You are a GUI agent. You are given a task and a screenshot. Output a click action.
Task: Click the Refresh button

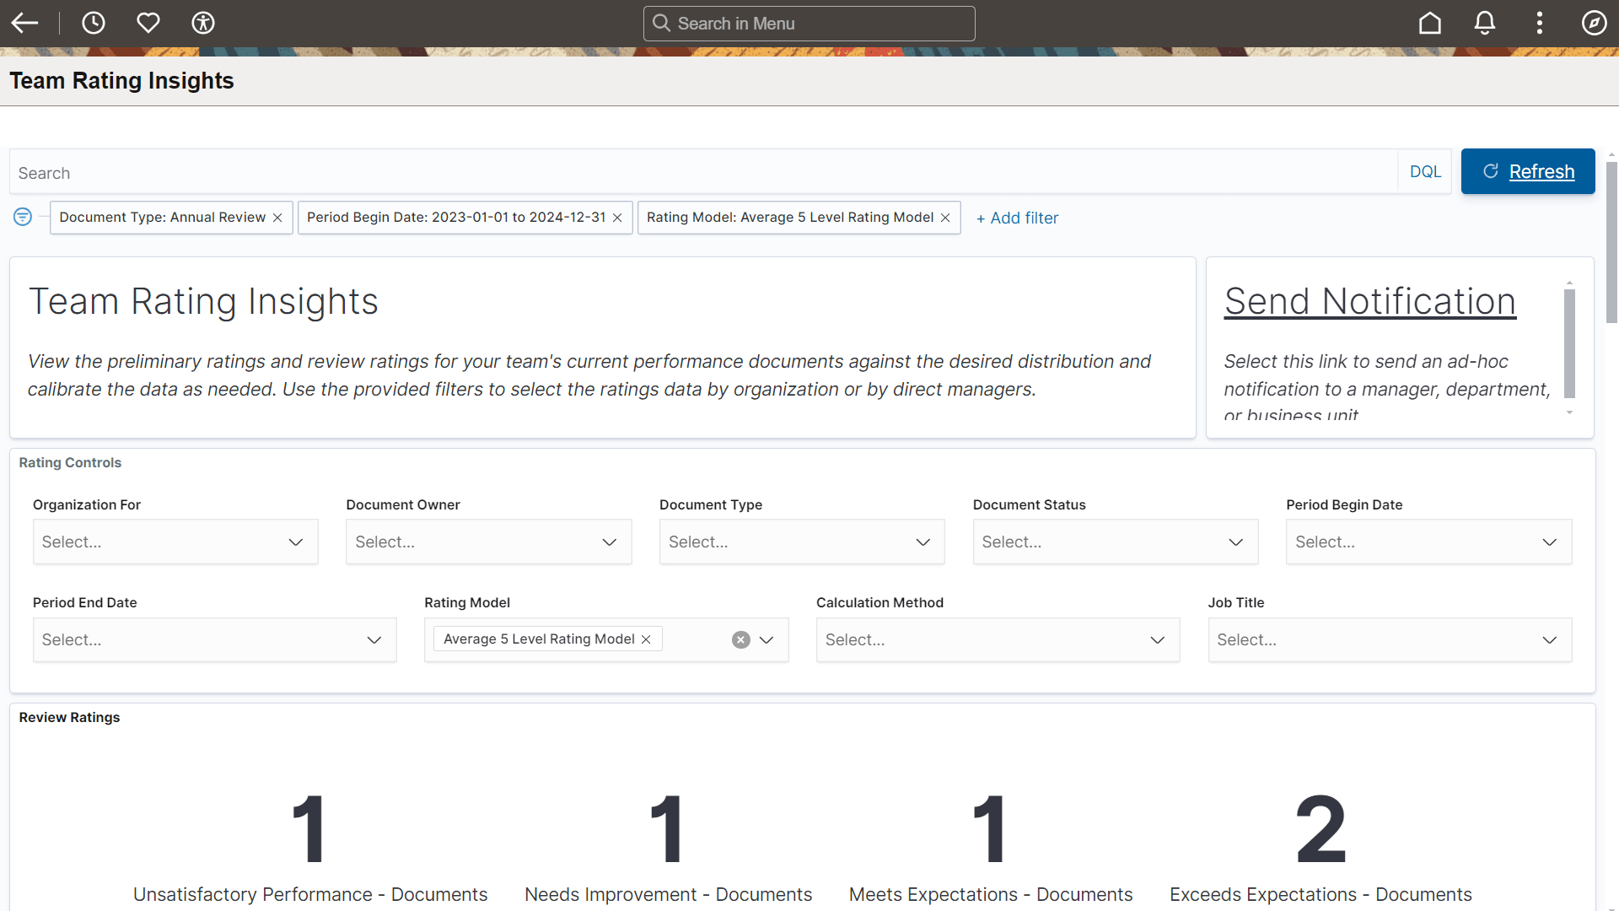(x=1527, y=171)
